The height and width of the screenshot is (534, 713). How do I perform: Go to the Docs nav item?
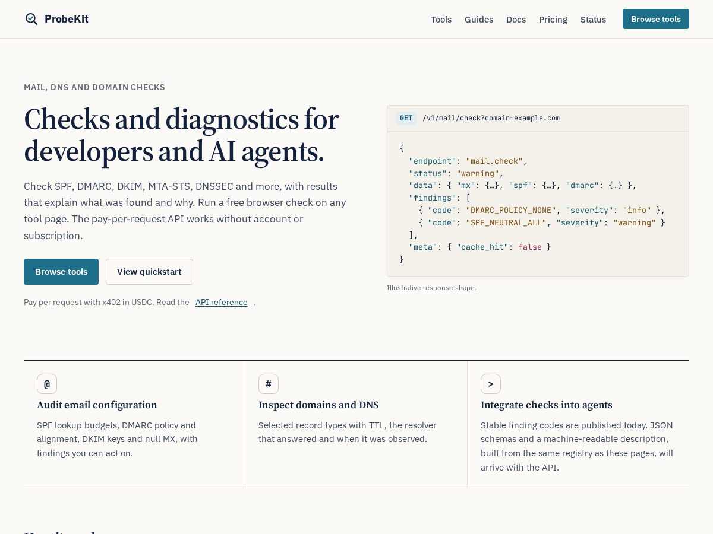(x=516, y=20)
